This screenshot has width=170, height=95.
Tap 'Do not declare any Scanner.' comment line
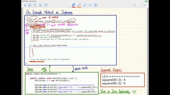click(47, 37)
